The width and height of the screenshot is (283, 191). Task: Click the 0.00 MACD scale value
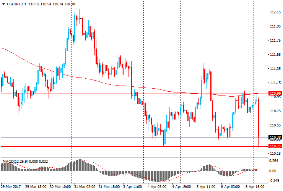tap(273, 171)
